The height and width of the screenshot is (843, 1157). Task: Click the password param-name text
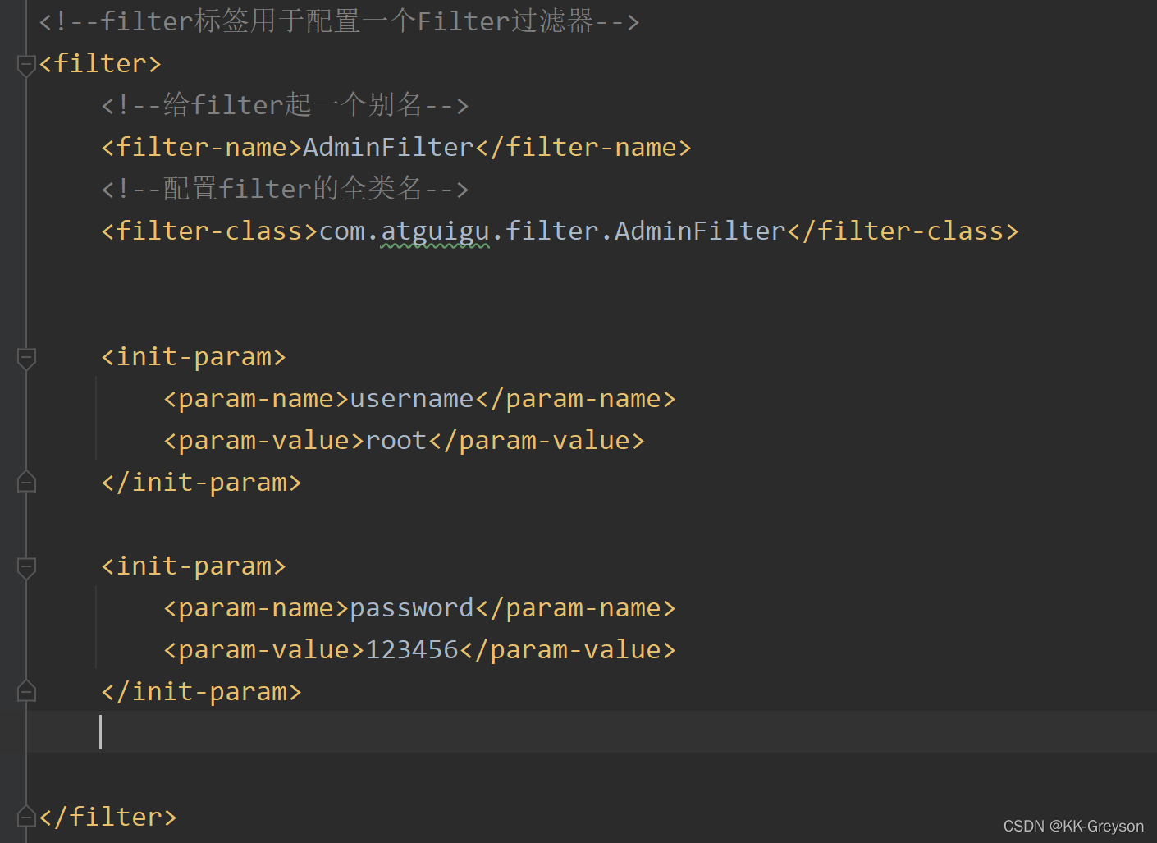click(x=412, y=608)
